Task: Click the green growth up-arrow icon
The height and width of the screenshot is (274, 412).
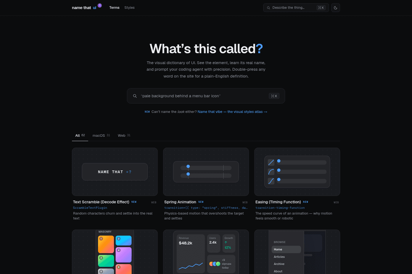Action: (x=226, y=242)
